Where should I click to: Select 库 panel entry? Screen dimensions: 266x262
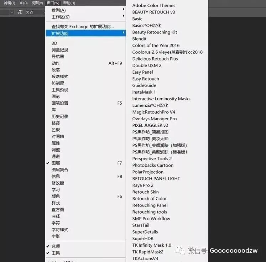point(86,110)
